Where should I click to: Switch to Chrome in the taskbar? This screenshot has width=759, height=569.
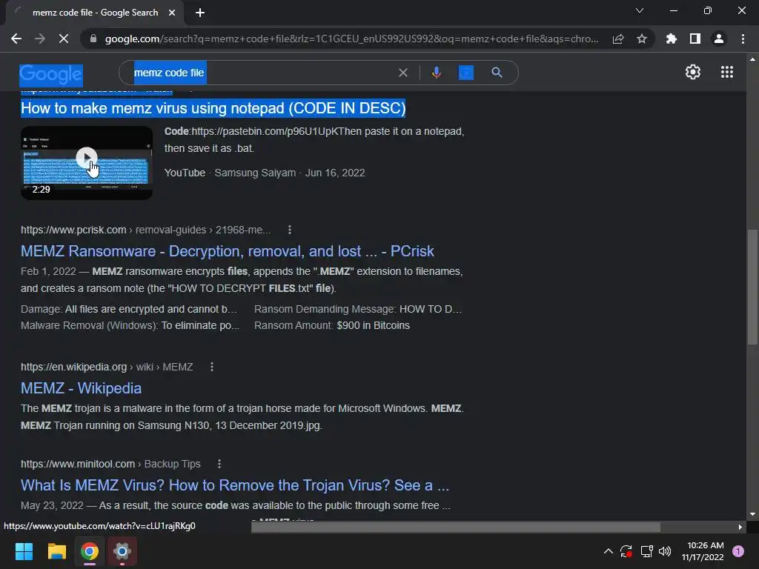click(90, 551)
